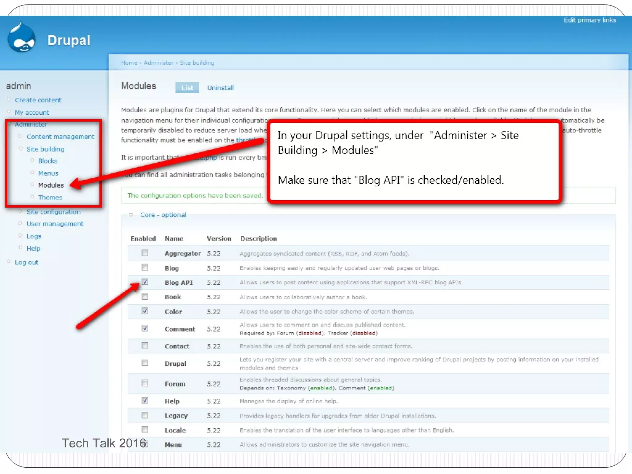Screen dimensions: 632x474
Task: Toggle the Help module checkbox
Action: click(x=145, y=401)
